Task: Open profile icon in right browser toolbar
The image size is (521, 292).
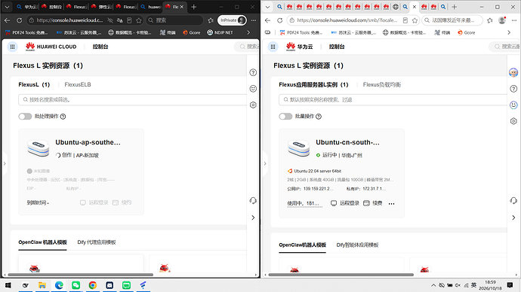Action: [x=502, y=20]
